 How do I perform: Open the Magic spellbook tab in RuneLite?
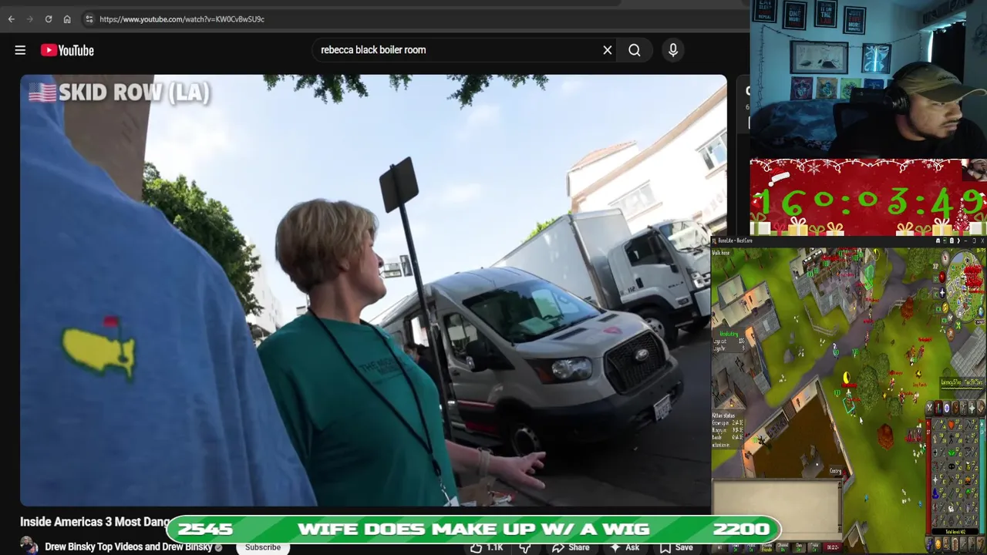[981, 407]
